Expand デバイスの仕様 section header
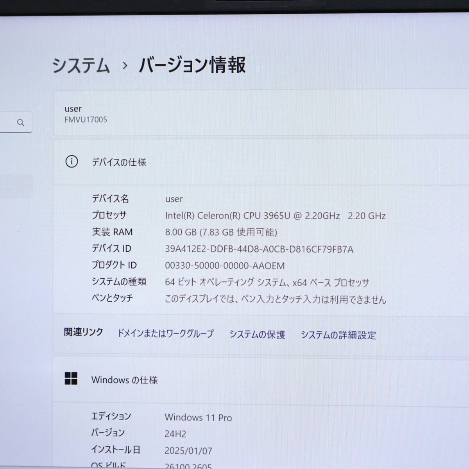Viewport: 469px width, 469px height. click(261, 162)
